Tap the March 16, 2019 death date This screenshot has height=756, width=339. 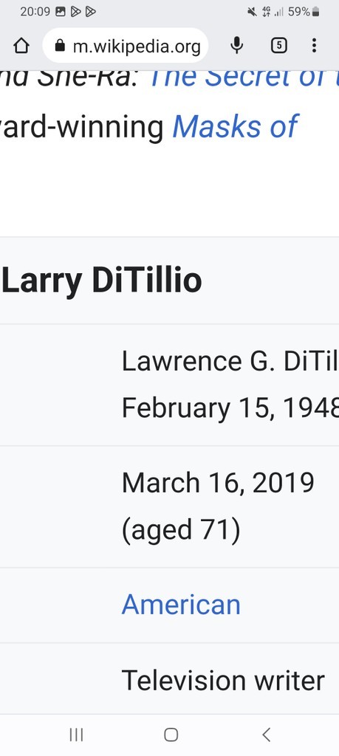pyautogui.click(x=218, y=483)
